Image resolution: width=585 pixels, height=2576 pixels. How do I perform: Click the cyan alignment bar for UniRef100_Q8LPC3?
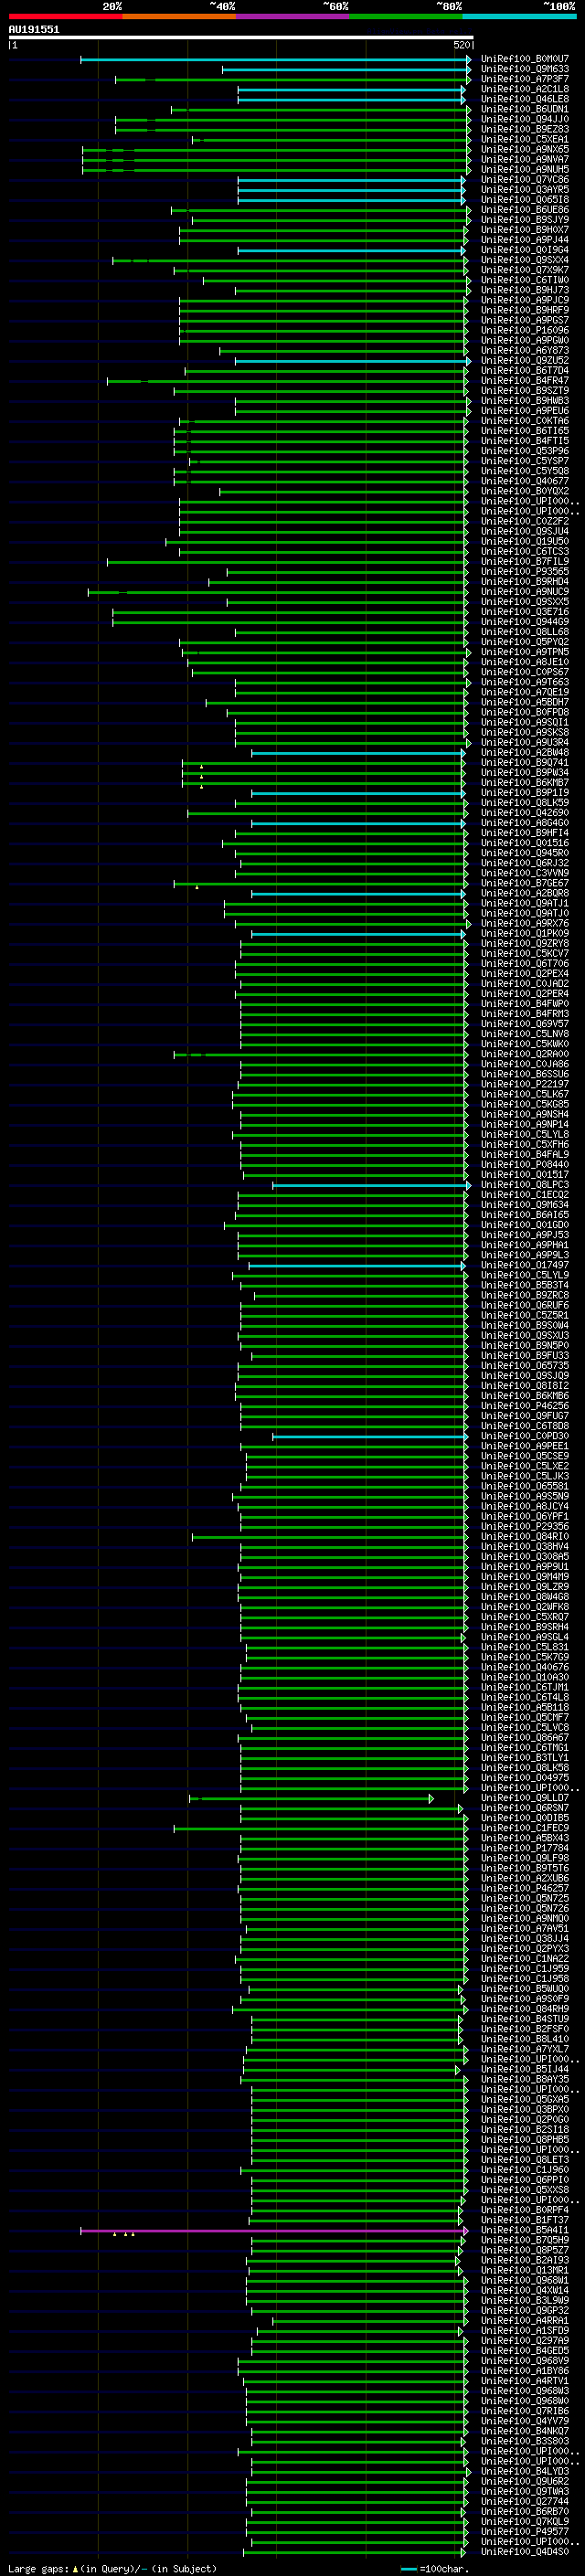371,1185
